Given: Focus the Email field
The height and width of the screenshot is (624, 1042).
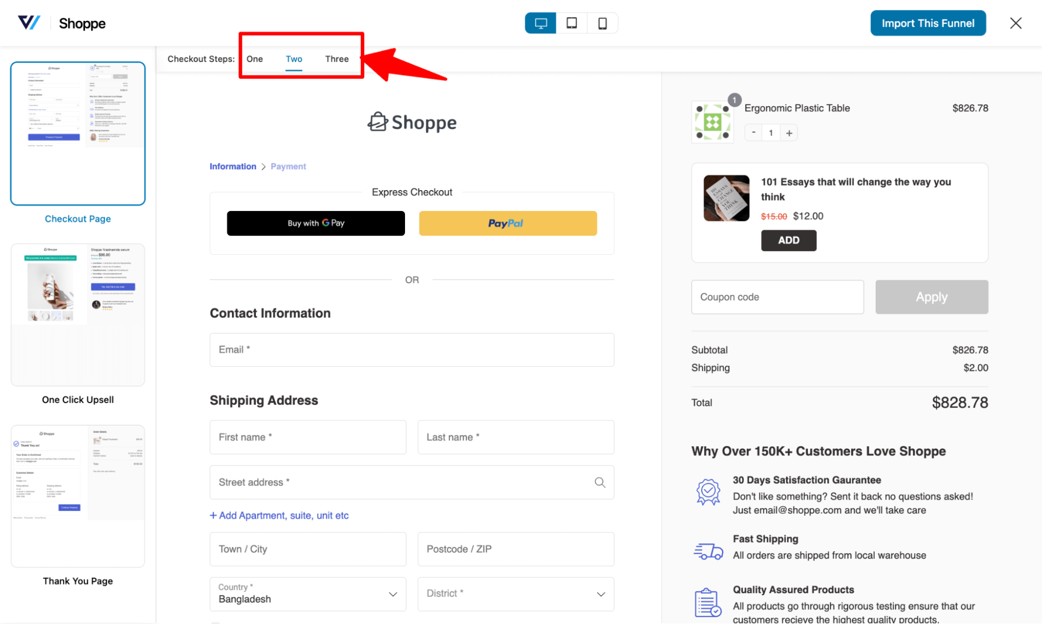Looking at the screenshot, I should 412,350.
